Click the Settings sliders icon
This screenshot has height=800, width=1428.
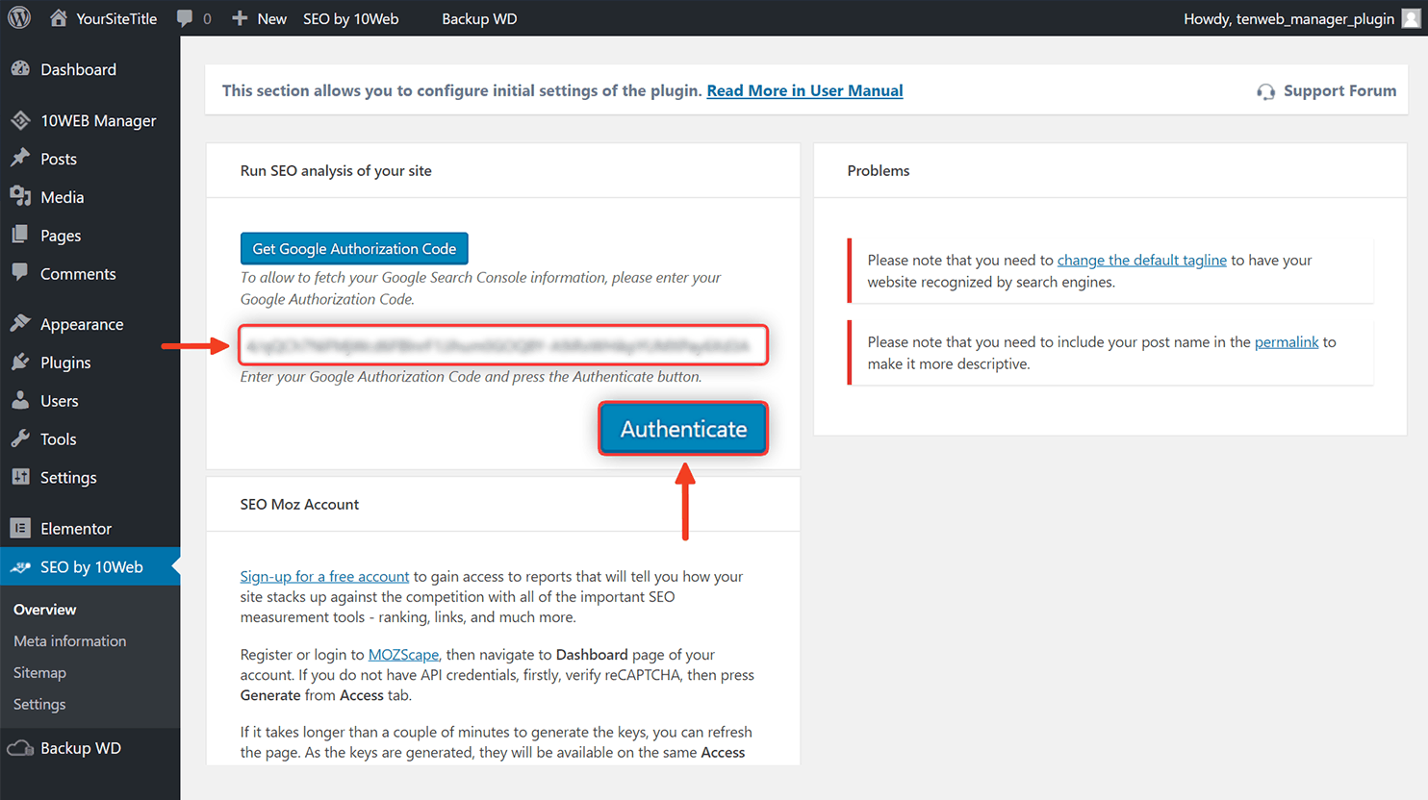tap(20, 477)
